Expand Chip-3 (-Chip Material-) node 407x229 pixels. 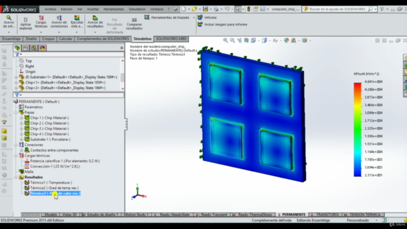(x=22, y=128)
